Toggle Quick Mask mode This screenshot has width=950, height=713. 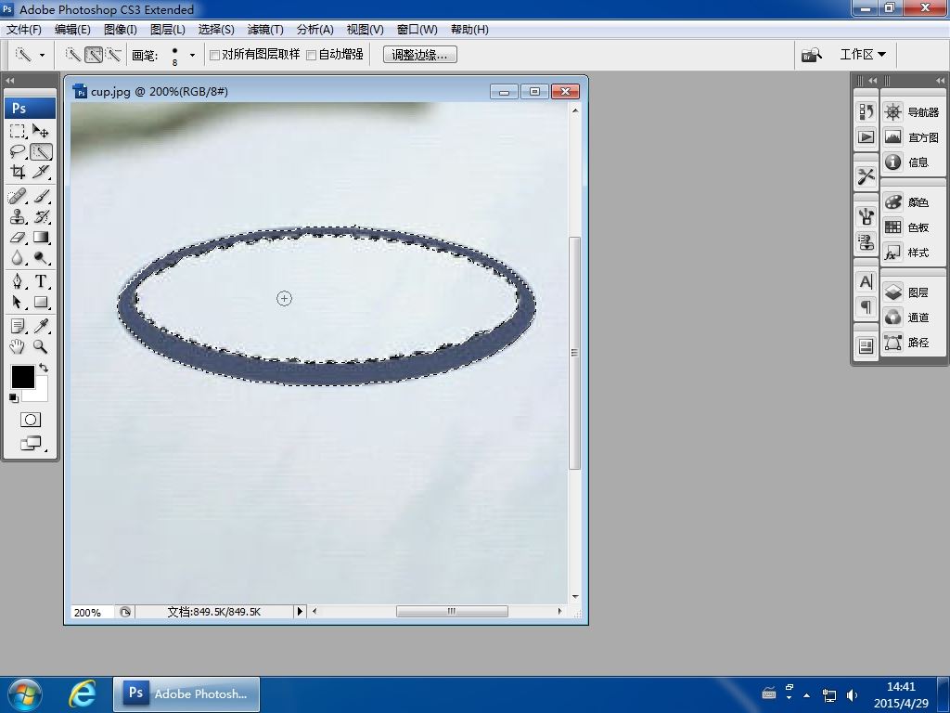[x=31, y=420]
